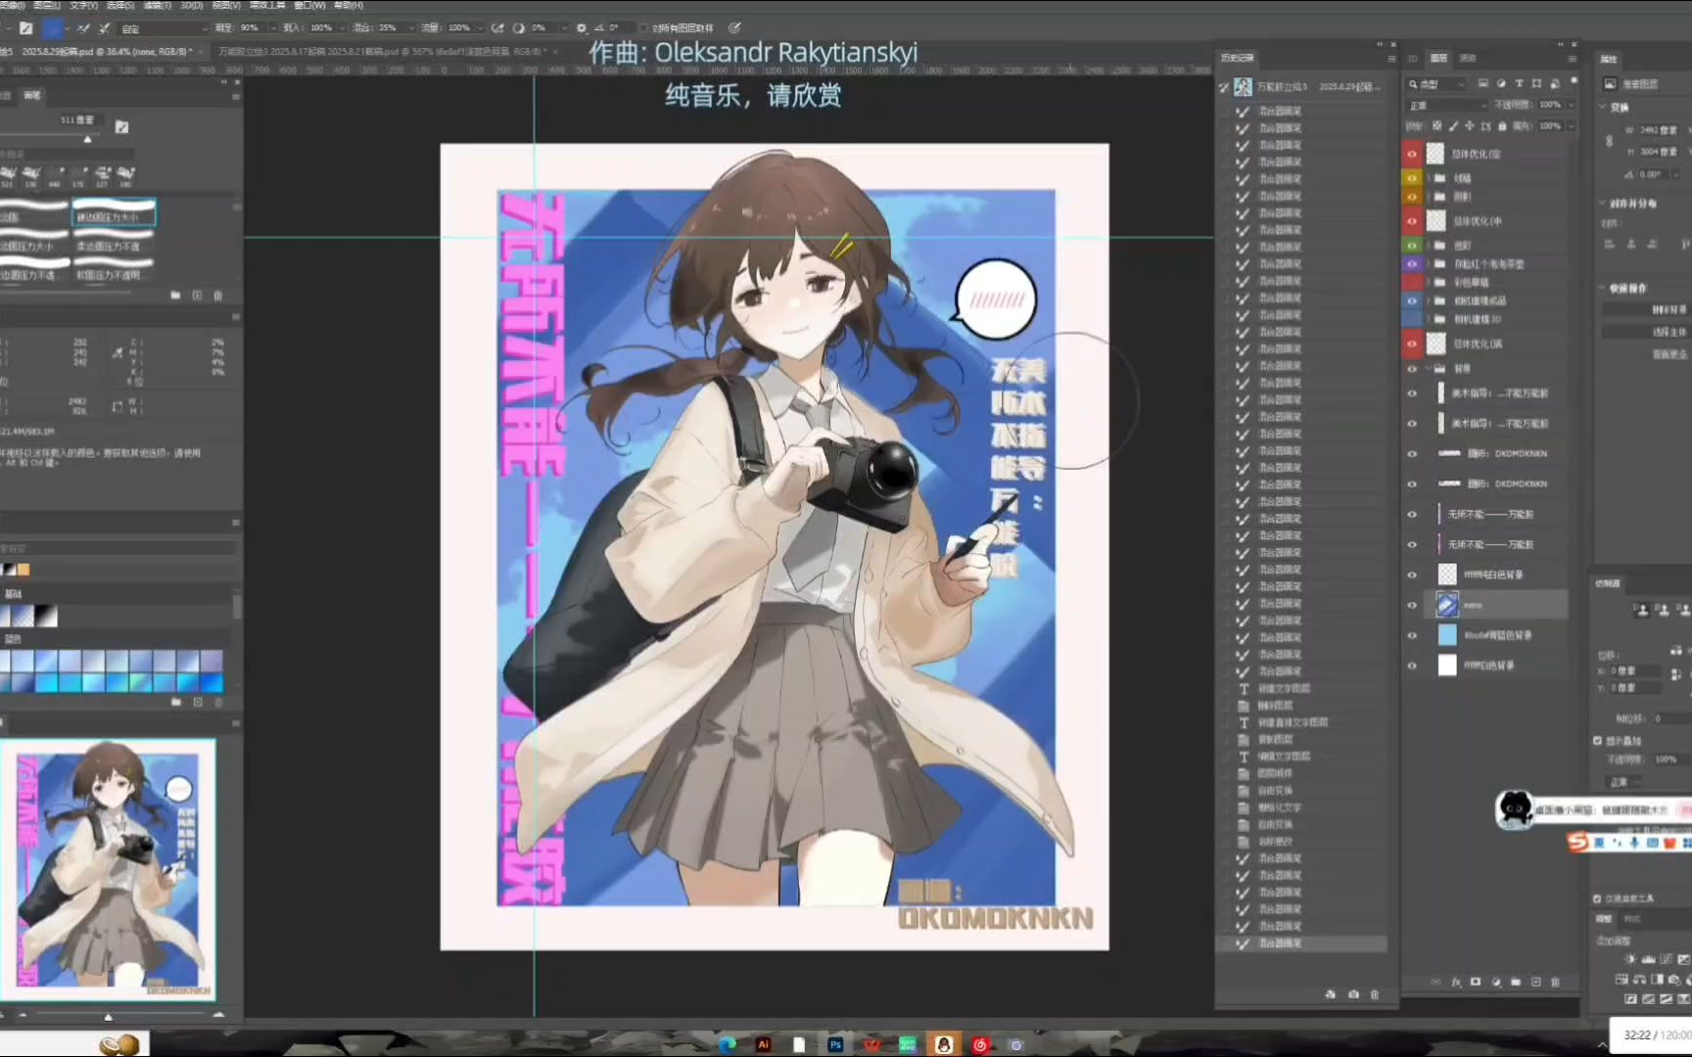Click the type layer filter T icon

point(1520,84)
